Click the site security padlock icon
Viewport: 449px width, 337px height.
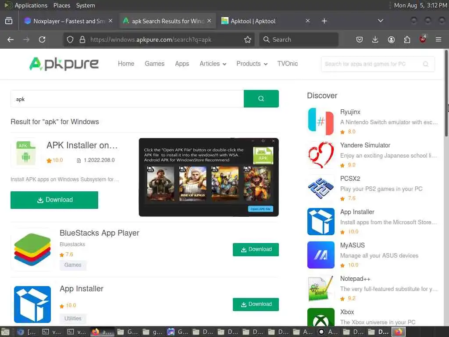82,39
